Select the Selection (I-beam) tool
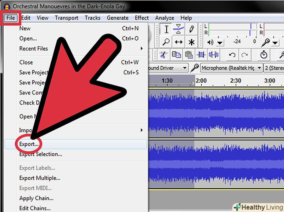 tap(166, 29)
